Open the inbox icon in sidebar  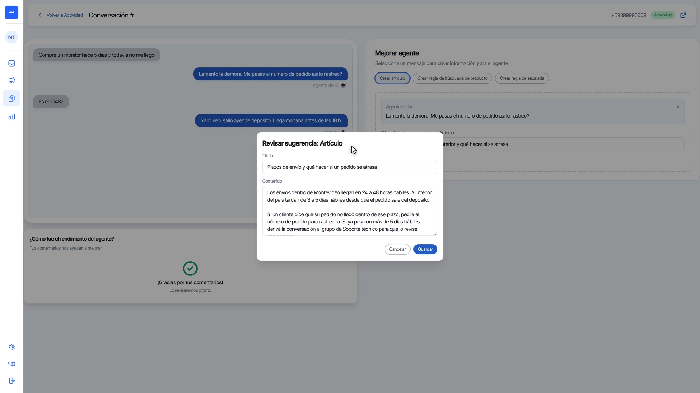coord(12,63)
